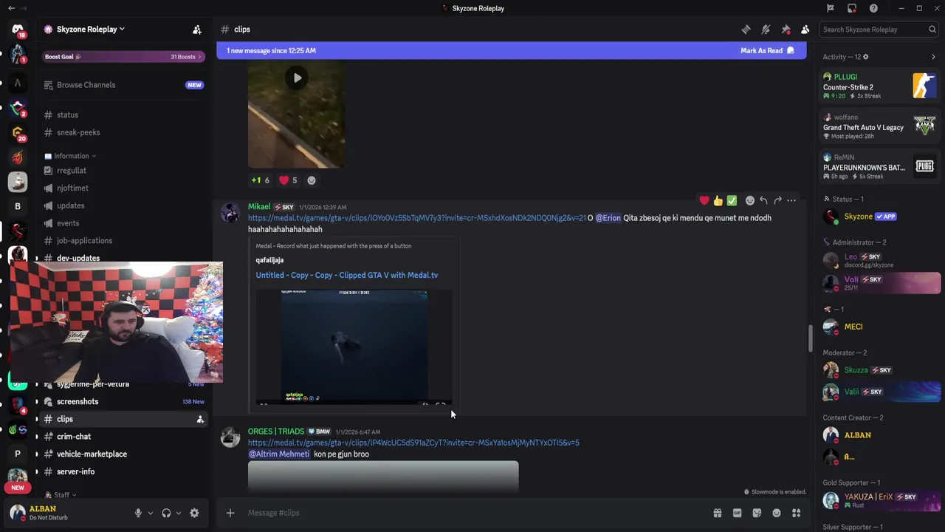Click the flag icon in title bar
The image size is (945, 532).
(x=831, y=8)
